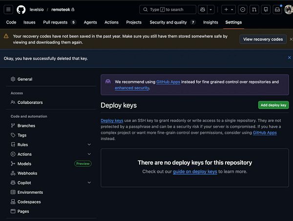
Task: Open Copilot chat icon in header
Action: (203, 10)
